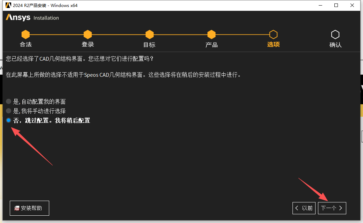Viewport: 363px width, 223px height.
Task: Click the PDF icon inside 安装帮助 button
Action: (x=16, y=208)
